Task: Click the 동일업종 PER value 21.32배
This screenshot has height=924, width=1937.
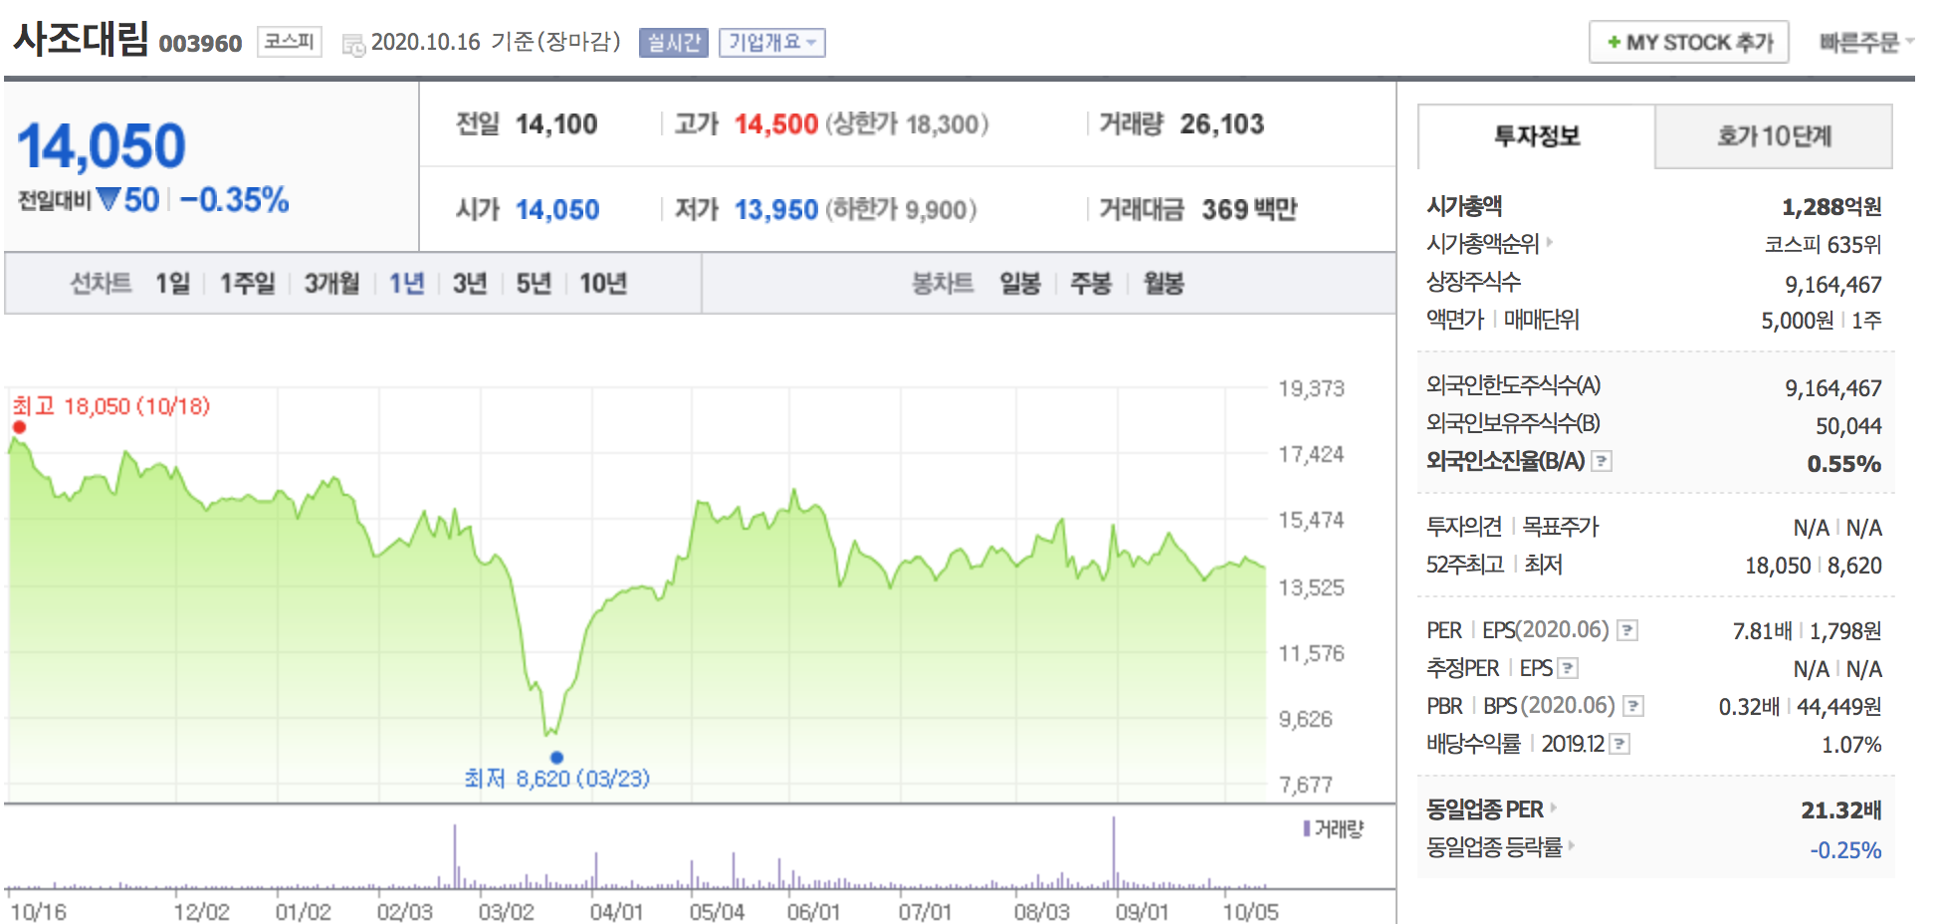Action: pyautogui.click(x=1841, y=810)
